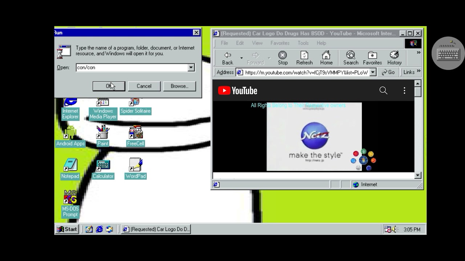Open Paint desktop shortcut
Screen dimensions: 465x261
(103, 136)
